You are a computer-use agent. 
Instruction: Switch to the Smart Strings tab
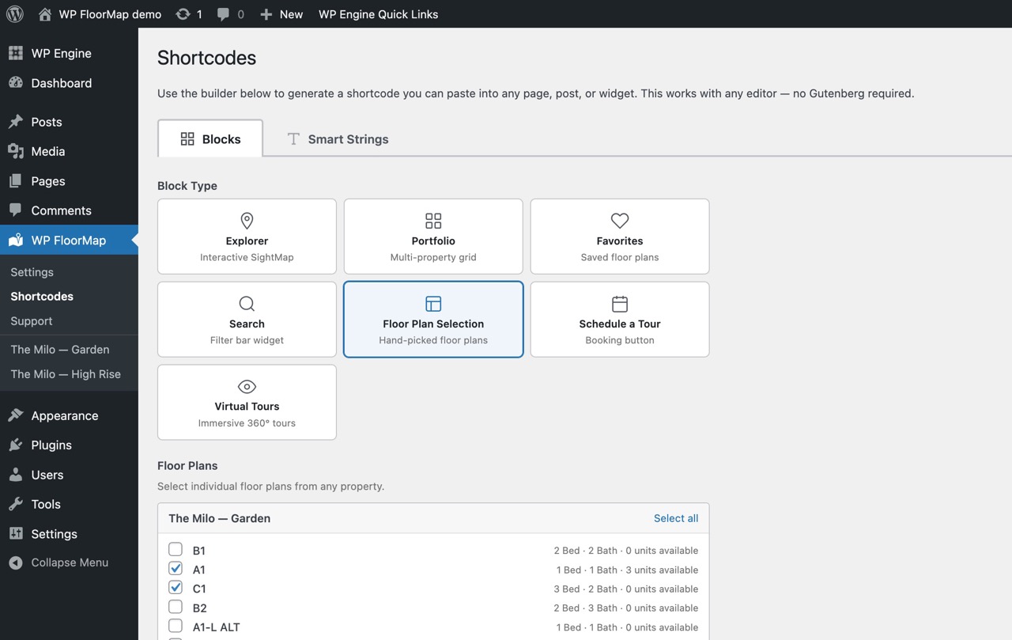click(x=338, y=138)
